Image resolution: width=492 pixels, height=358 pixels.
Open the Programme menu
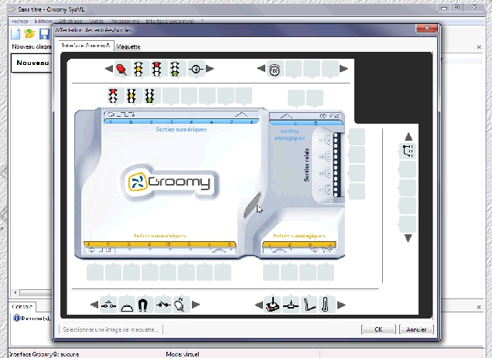[125, 21]
